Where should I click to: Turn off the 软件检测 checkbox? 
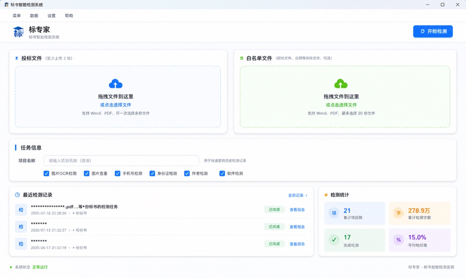coord(222,174)
